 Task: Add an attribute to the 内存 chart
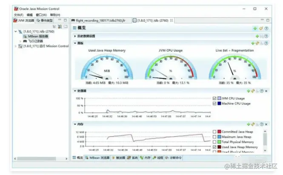click(x=249, y=124)
